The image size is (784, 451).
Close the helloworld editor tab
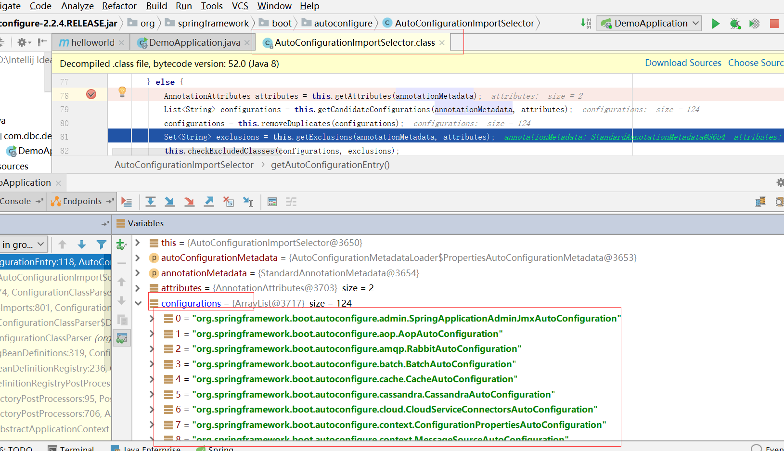(x=121, y=43)
